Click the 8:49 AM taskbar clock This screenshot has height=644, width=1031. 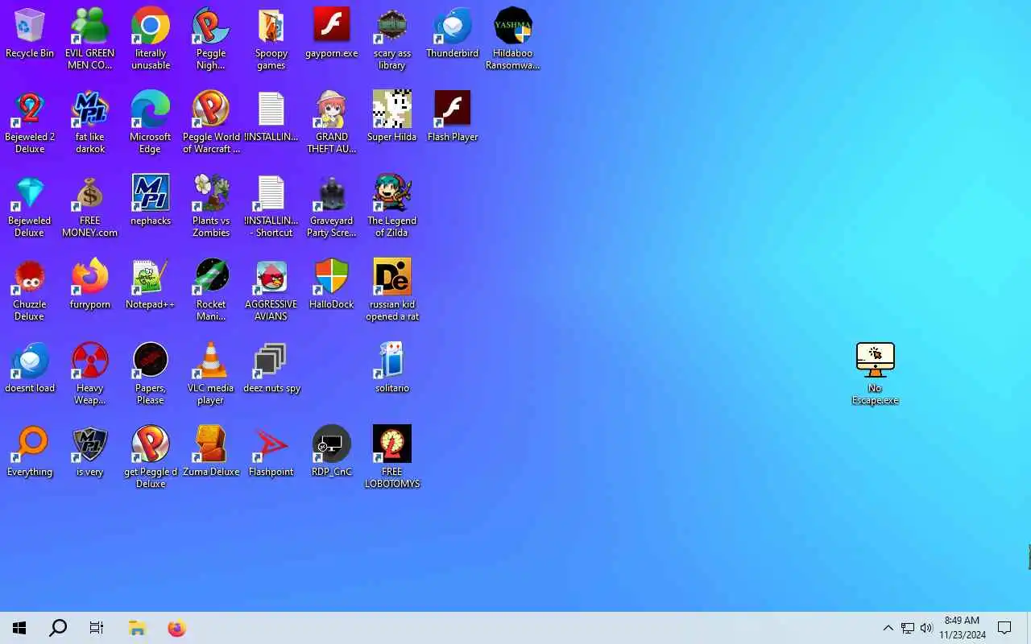click(962, 628)
